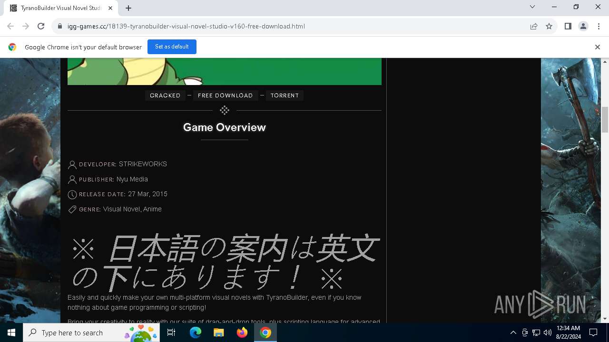
Task: Click the address bar URL
Action: [186, 26]
